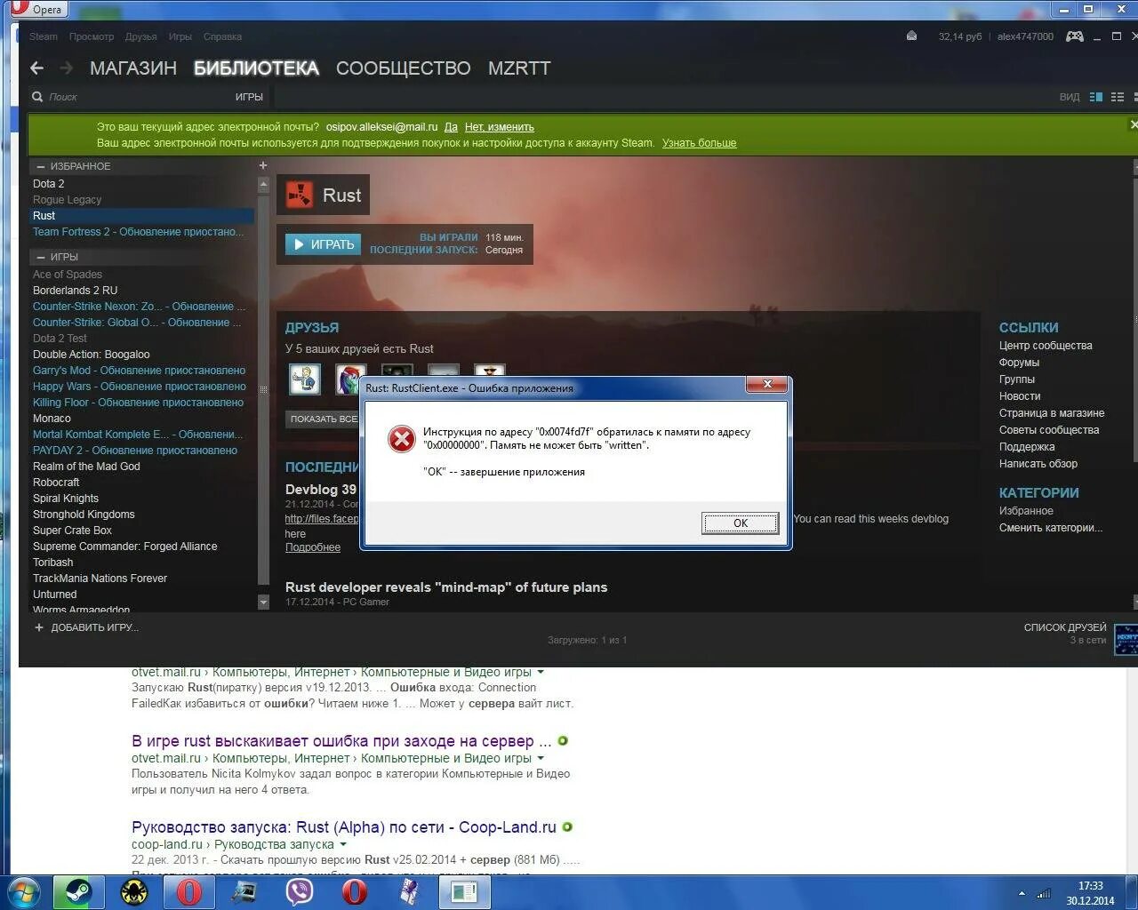Open coop-land.ru Rust launch guide result
This screenshot has width=1138, height=910.
click(x=344, y=827)
